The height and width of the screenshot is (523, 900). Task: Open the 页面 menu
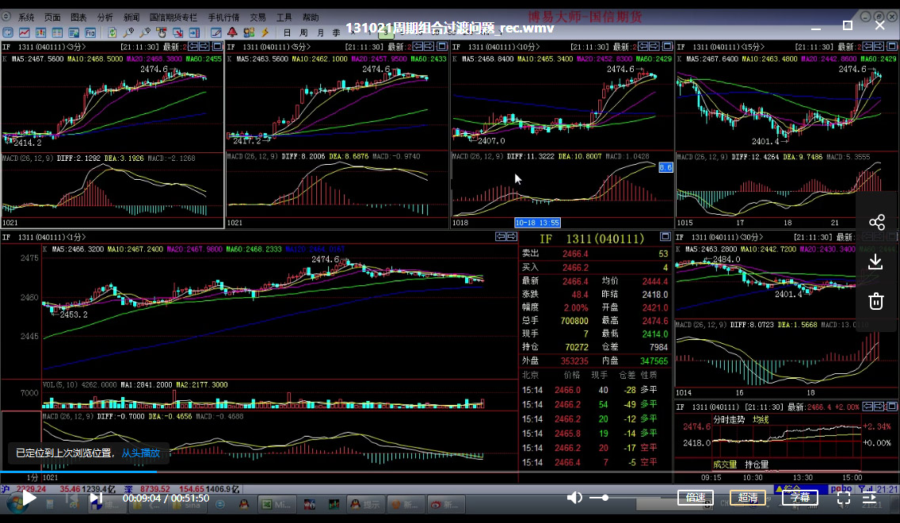52,17
